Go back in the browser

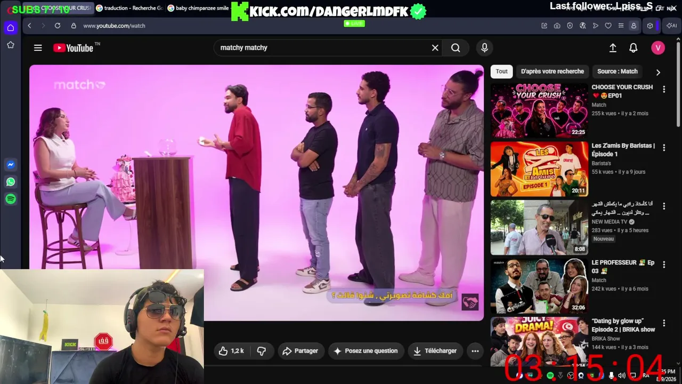(29, 26)
